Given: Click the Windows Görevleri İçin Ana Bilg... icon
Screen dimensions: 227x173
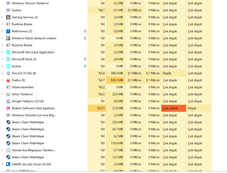Looking at the screenshot, I should point(8,115).
